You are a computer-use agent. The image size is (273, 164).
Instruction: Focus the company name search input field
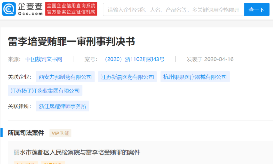pos(174,10)
